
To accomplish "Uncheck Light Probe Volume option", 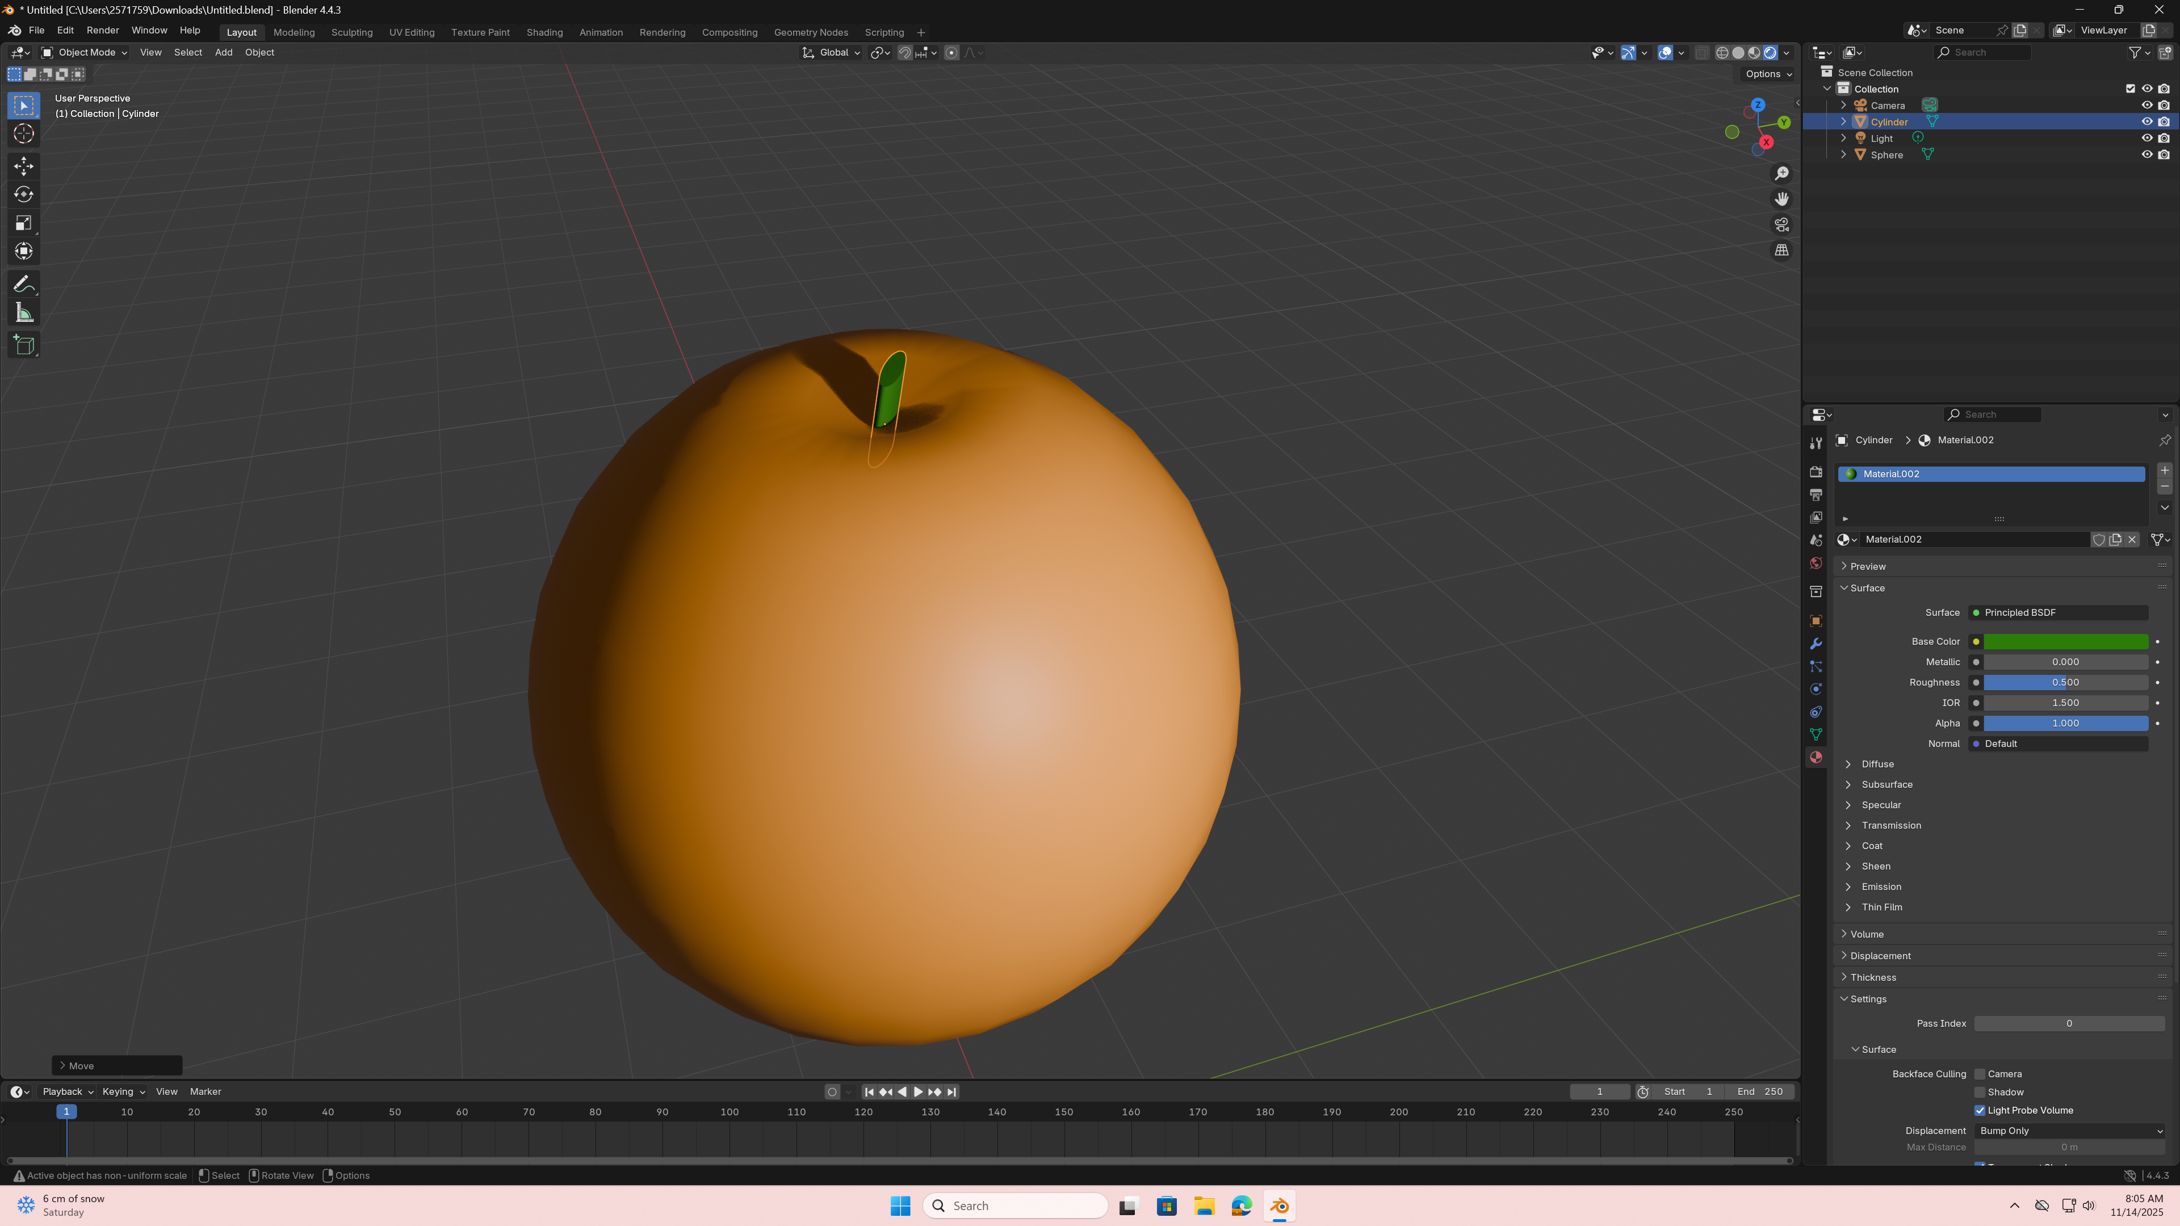I will coord(1980,1110).
